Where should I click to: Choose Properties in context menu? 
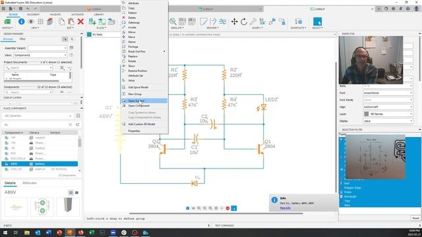pos(144,131)
